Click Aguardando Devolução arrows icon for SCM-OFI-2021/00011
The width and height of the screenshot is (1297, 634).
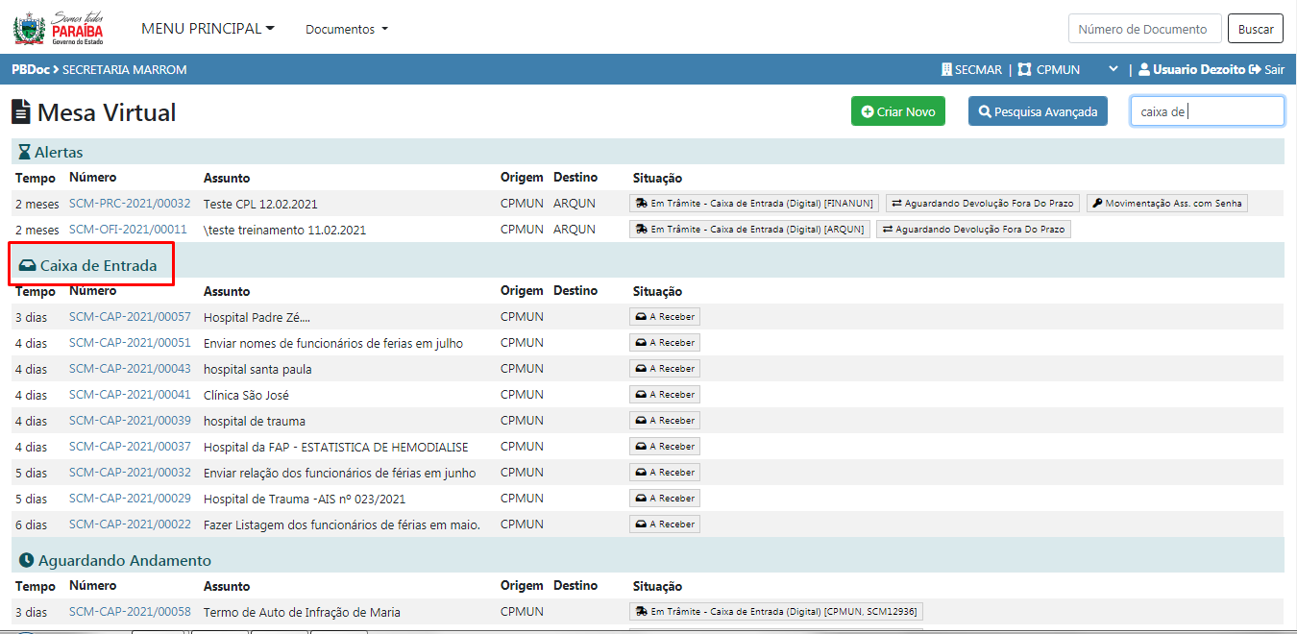pyautogui.click(x=888, y=230)
